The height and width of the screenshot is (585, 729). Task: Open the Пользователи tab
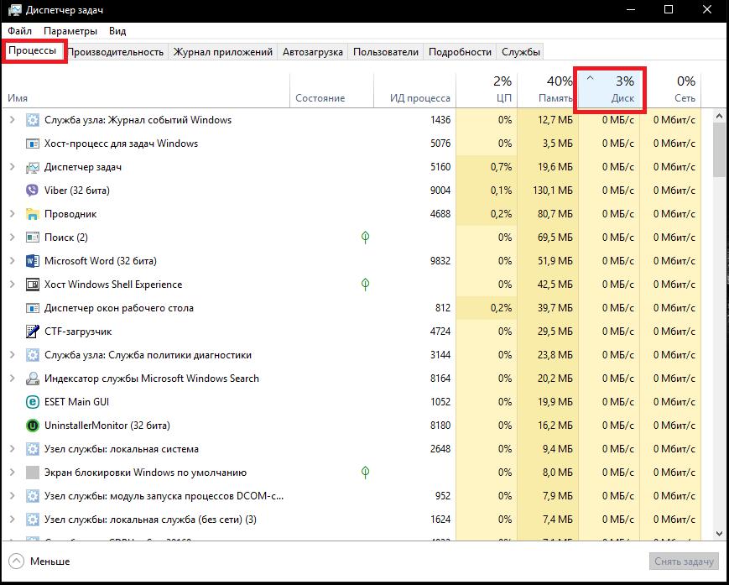pos(385,52)
